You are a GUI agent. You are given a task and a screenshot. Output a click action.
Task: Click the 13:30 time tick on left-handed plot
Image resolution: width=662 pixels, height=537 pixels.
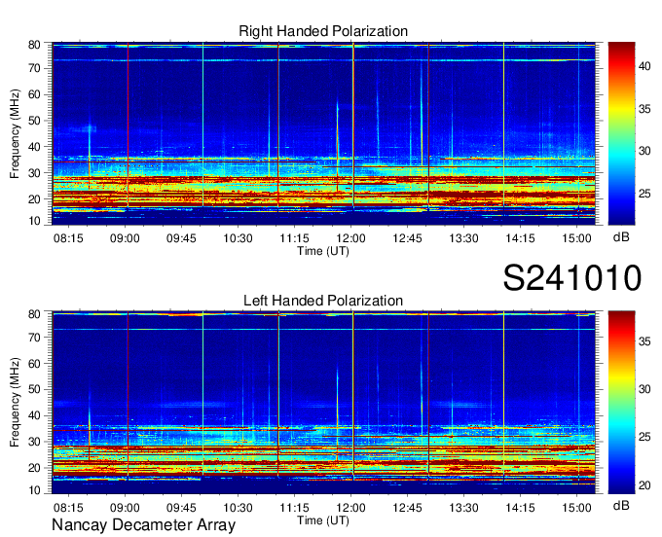[463, 508]
